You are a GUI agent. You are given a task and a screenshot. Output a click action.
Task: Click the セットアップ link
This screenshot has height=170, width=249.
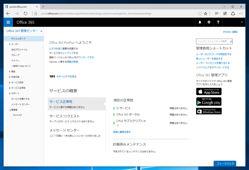click(x=67, y=53)
